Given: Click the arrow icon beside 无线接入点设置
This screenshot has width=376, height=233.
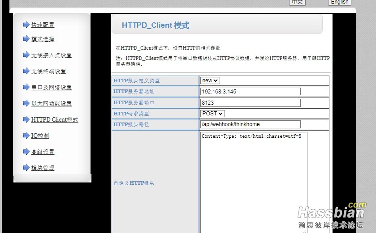Looking at the screenshot, I should coord(26,55).
